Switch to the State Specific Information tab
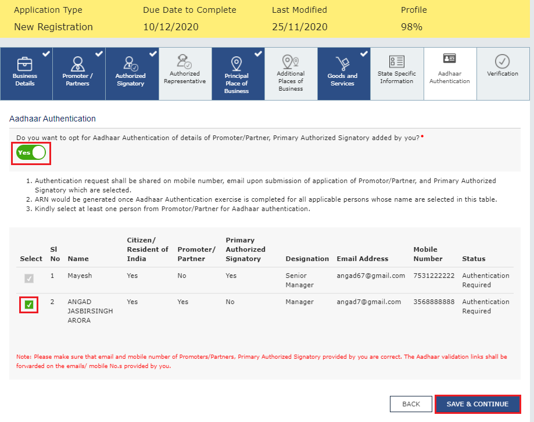The height and width of the screenshot is (422, 534). coord(397,73)
